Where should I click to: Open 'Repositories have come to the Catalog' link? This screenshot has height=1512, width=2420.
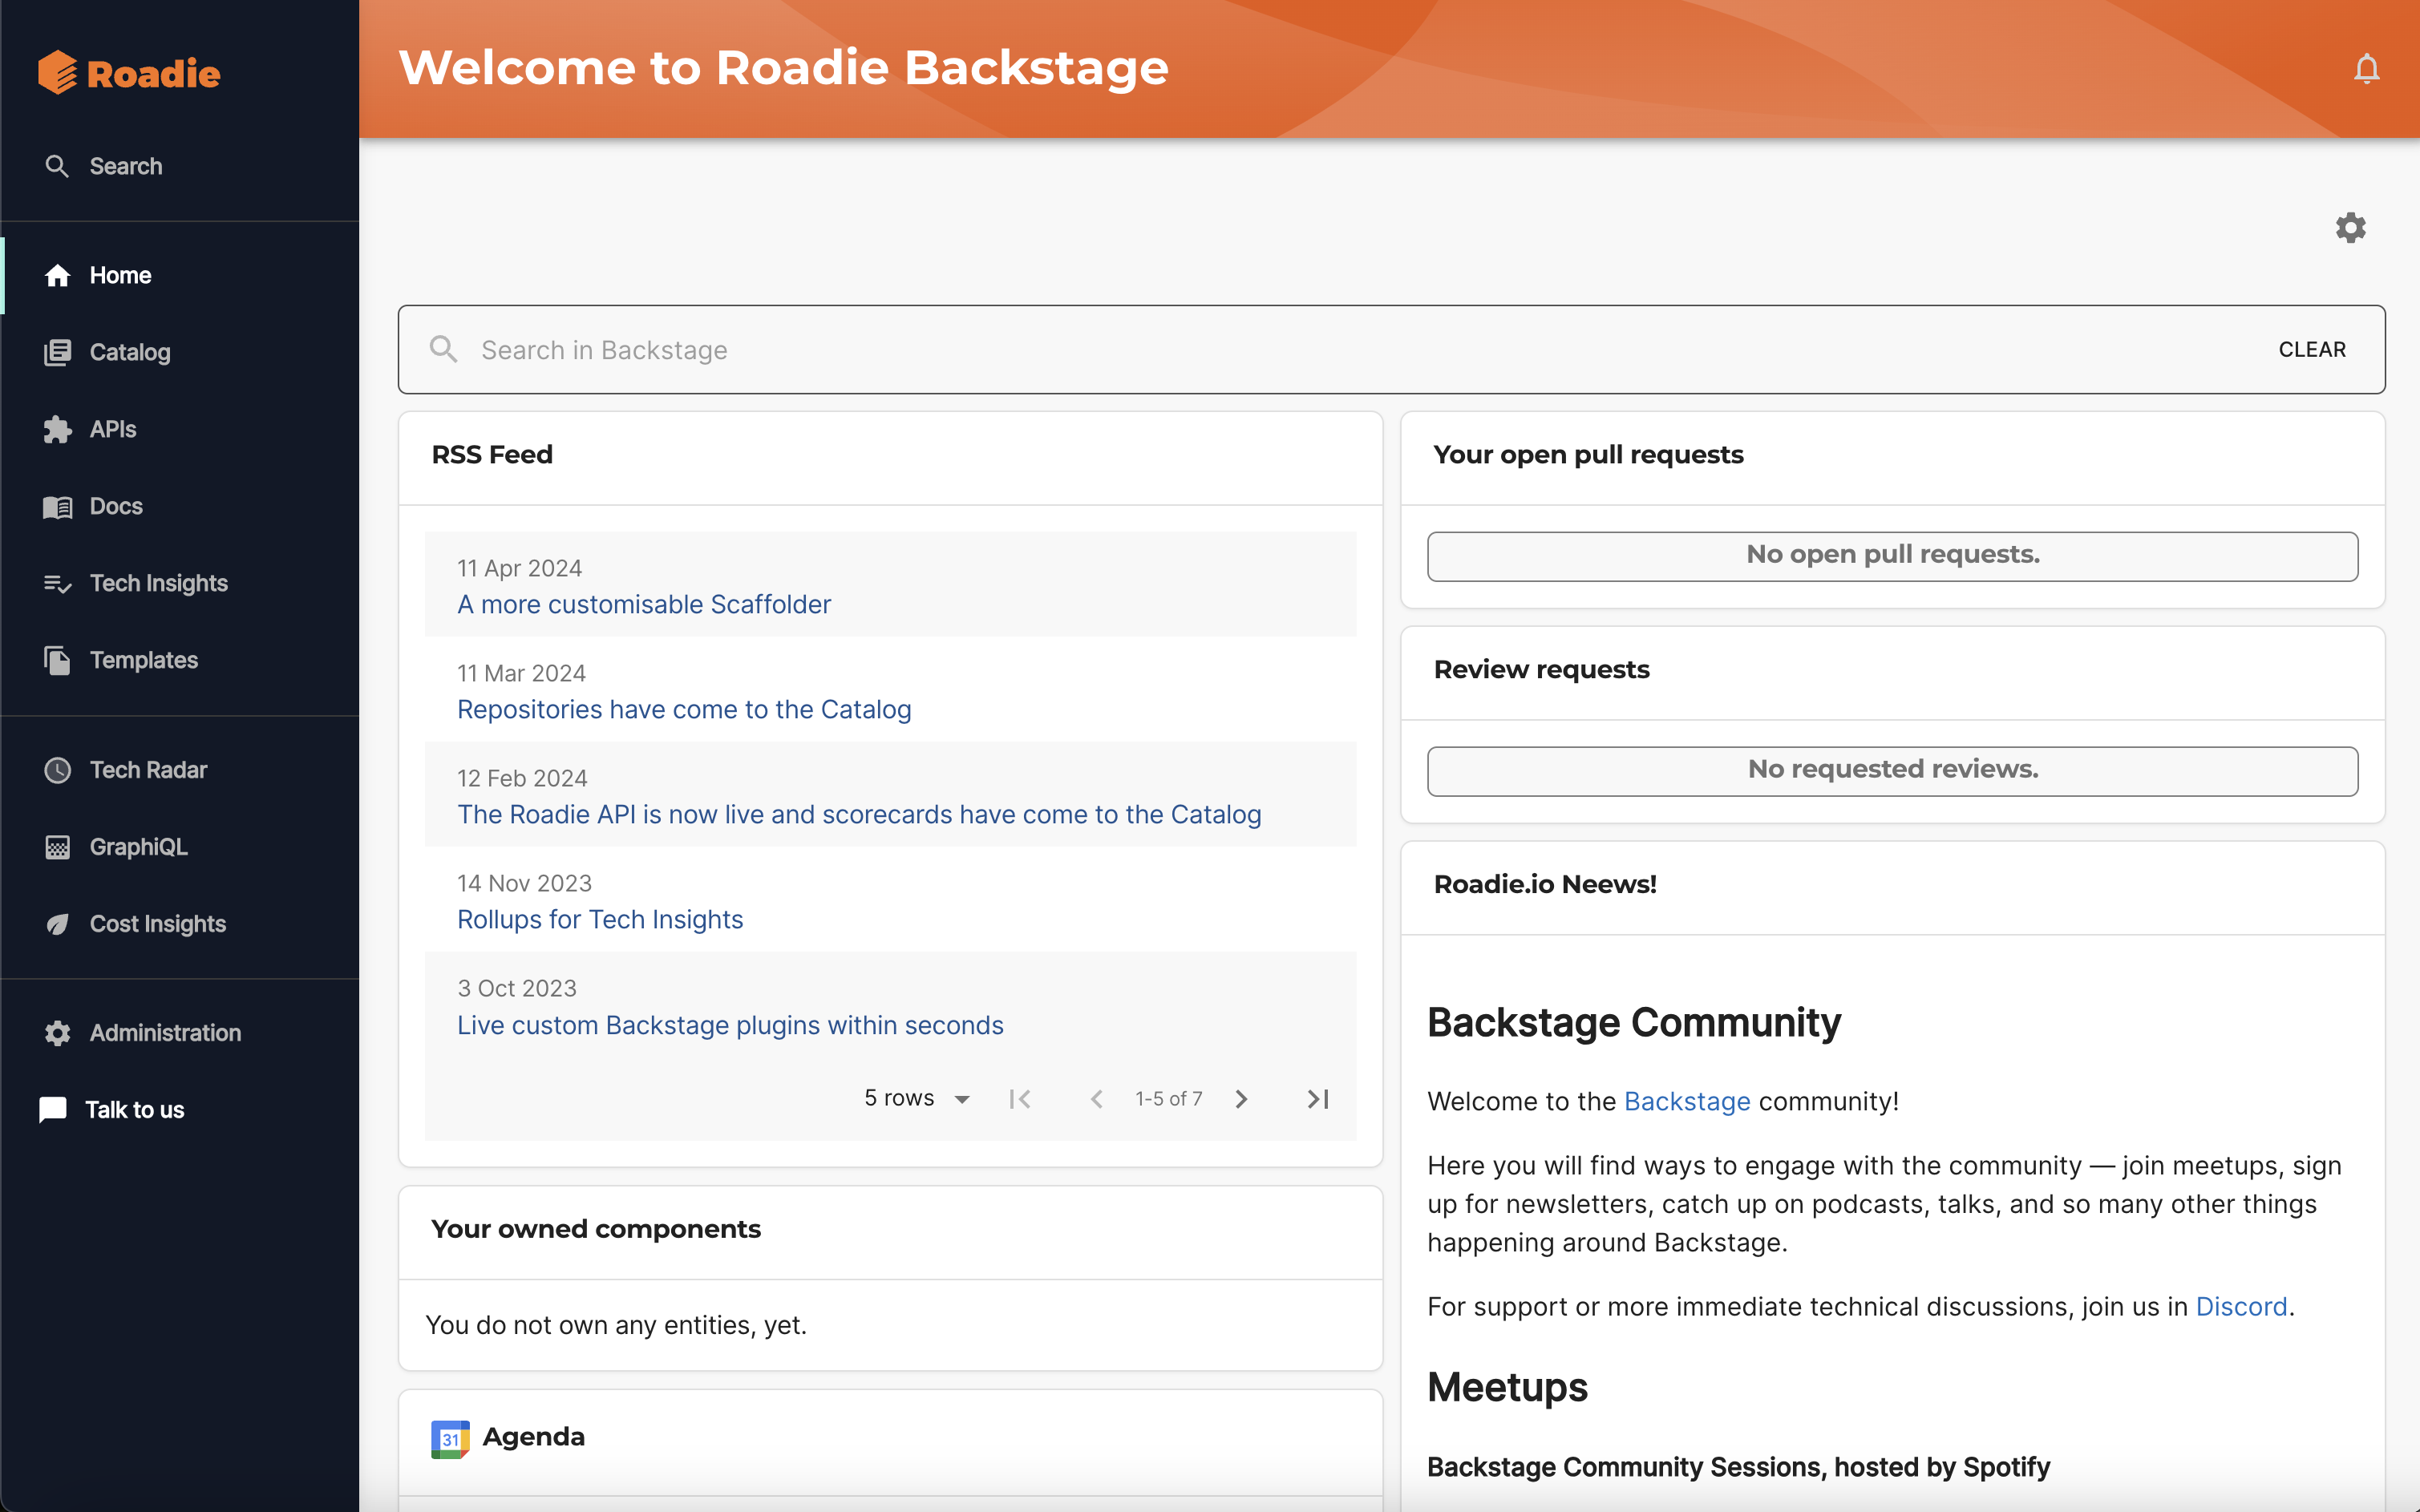click(x=684, y=709)
